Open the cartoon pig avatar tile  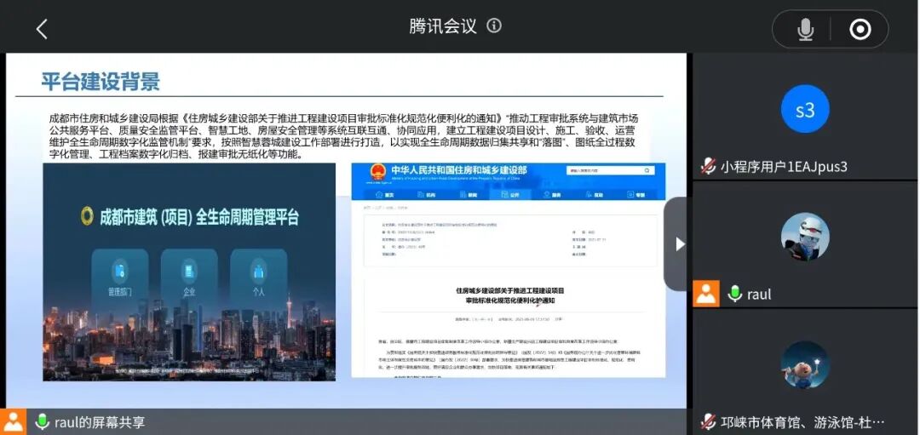pos(805,364)
